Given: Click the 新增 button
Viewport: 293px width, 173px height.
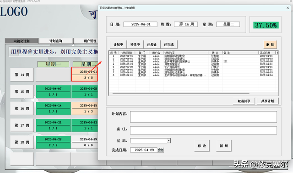Looking at the screenshot, I should 224,146.
